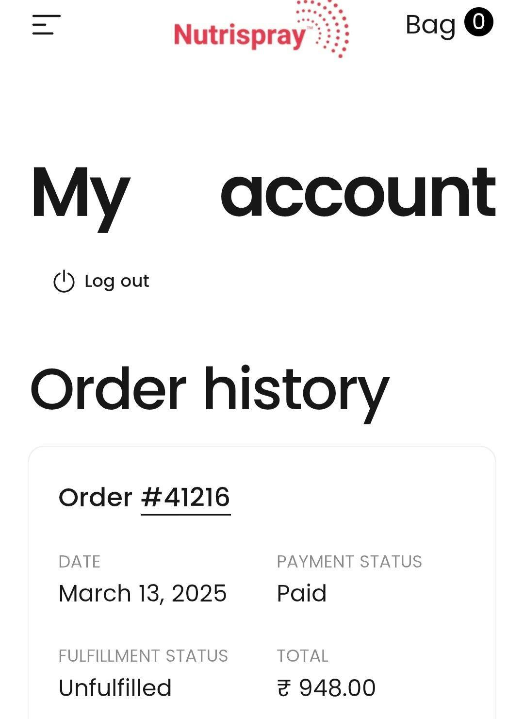Screen dimensions: 524x719
Task: Click the ₹ 948.00 total amount
Action: coord(326,688)
